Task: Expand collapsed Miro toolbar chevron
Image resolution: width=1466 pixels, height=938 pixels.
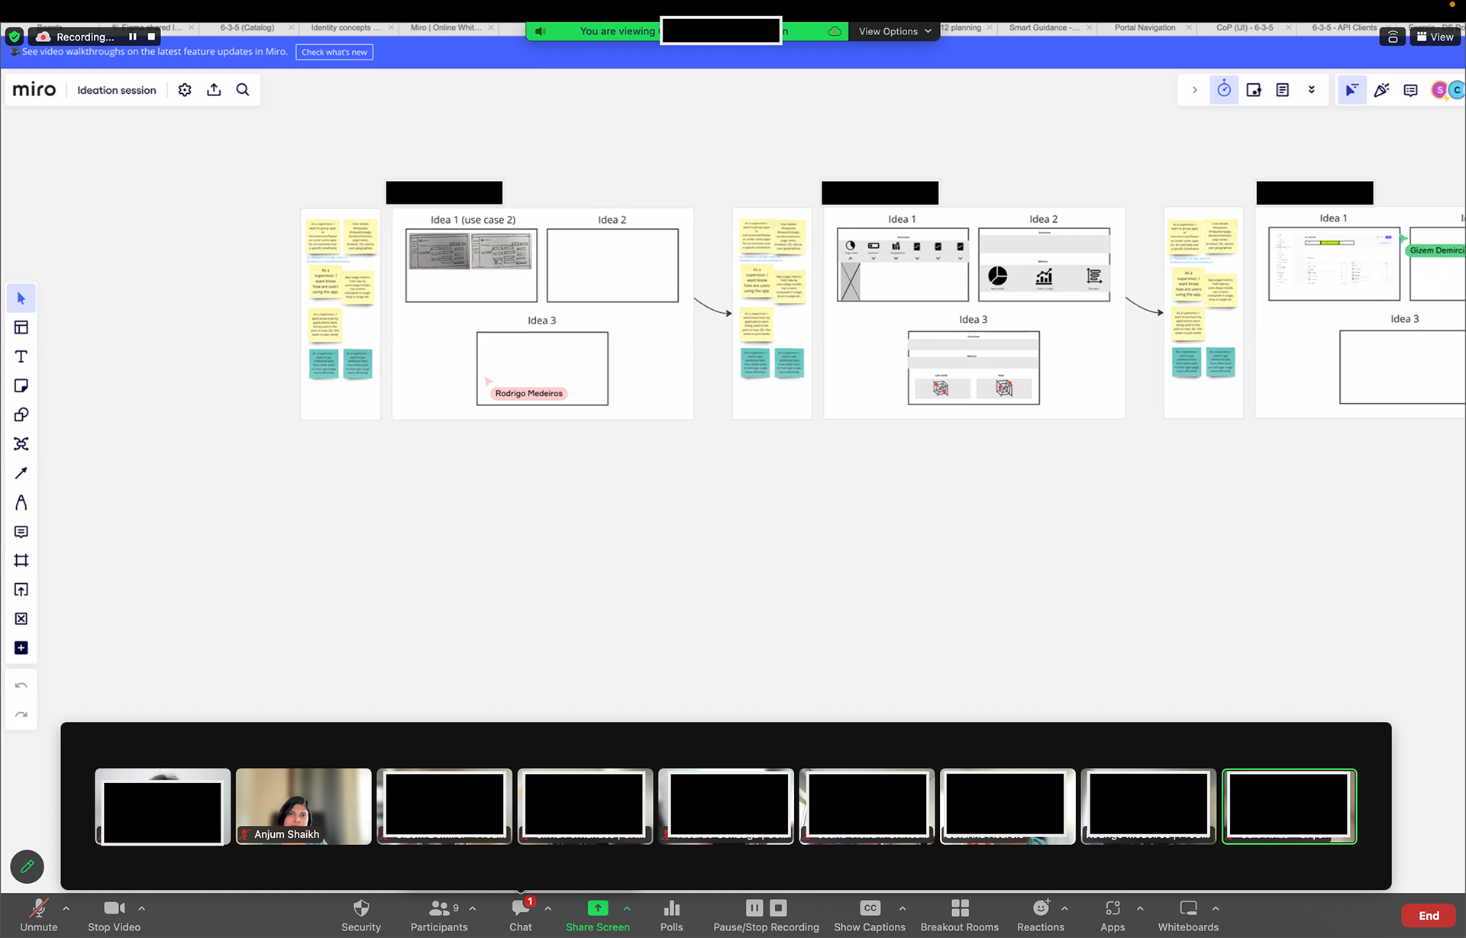Action: [1195, 90]
